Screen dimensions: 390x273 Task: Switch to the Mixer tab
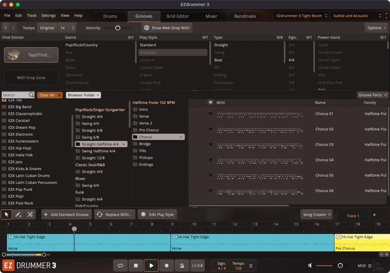pyautogui.click(x=212, y=16)
